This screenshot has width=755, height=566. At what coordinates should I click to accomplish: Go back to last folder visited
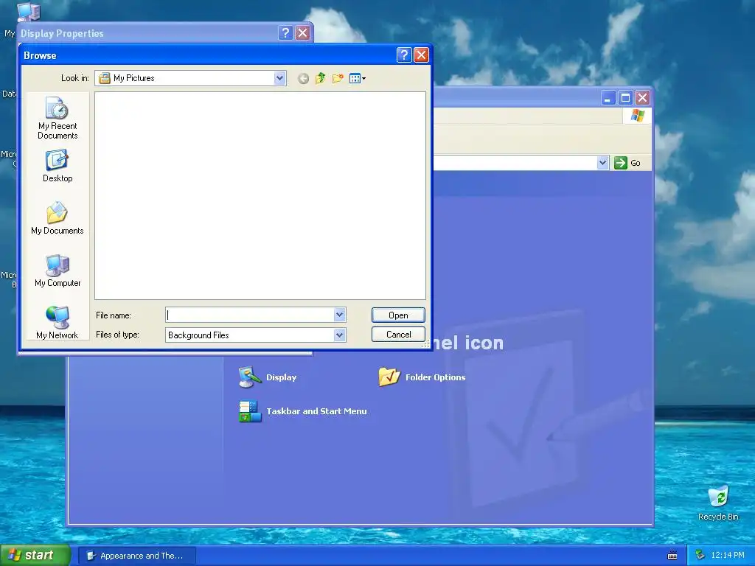click(x=303, y=78)
